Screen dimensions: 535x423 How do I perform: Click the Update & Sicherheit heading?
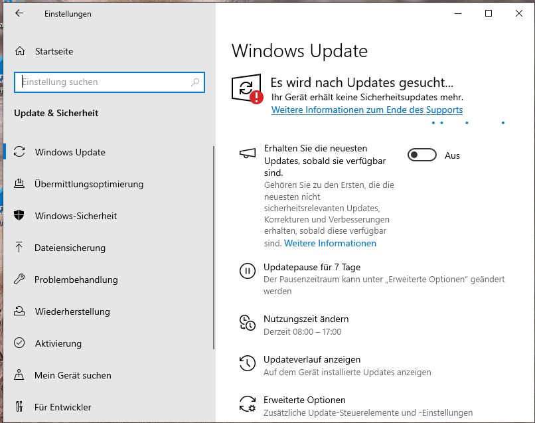pos(56,113)
